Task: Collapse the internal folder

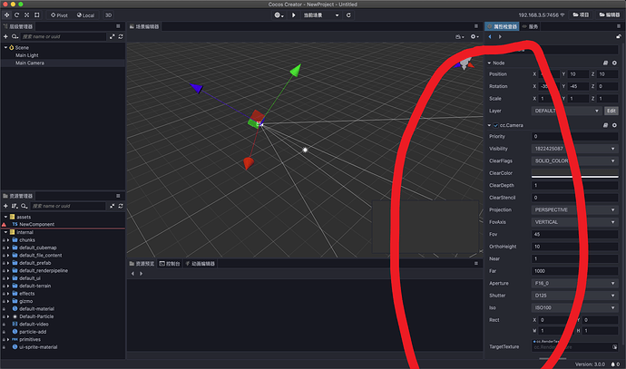Action: (x=5, y=232)
